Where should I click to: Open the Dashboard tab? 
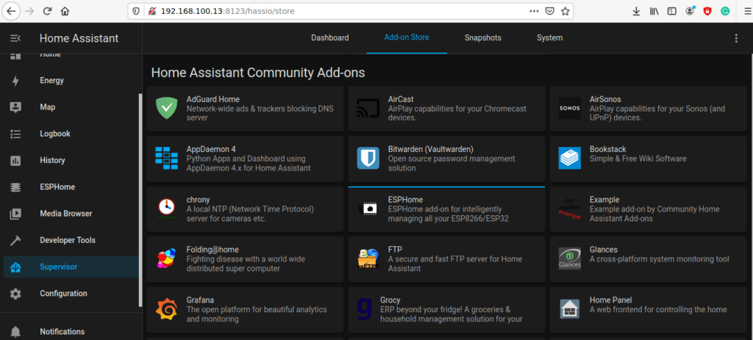pos(330,38)
